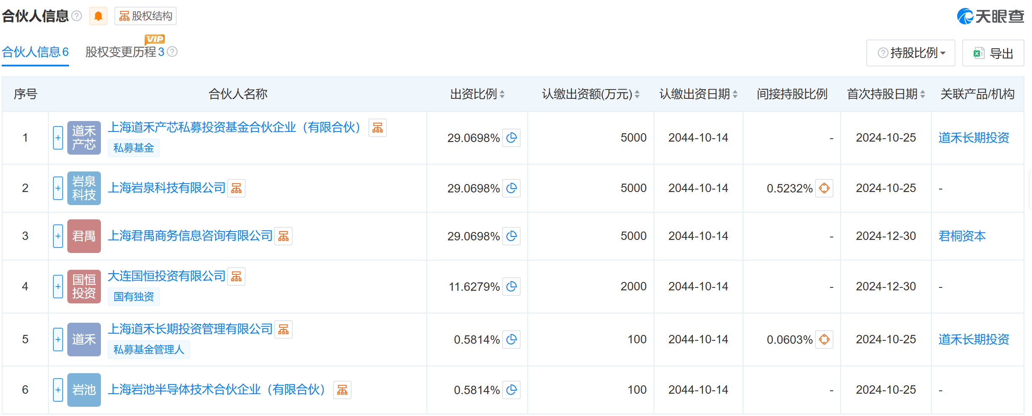Click structure icon next to 上海岩池半导体技术
Viewport: 1032px width, 416px height.
(x=342, y=390)
